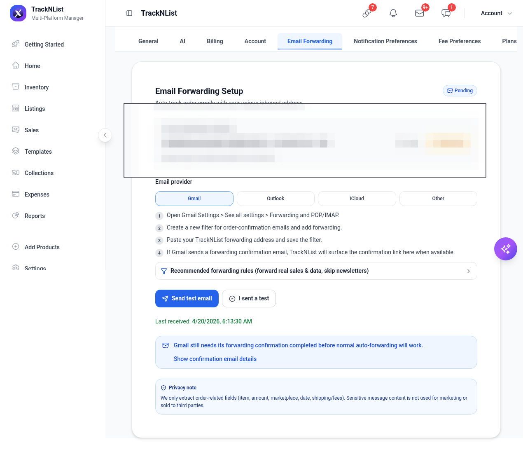Image resolution: width=523 pixels, height=452 pixels.
Task: Switch to Fee Preferences tab
Action: (460, 41)
